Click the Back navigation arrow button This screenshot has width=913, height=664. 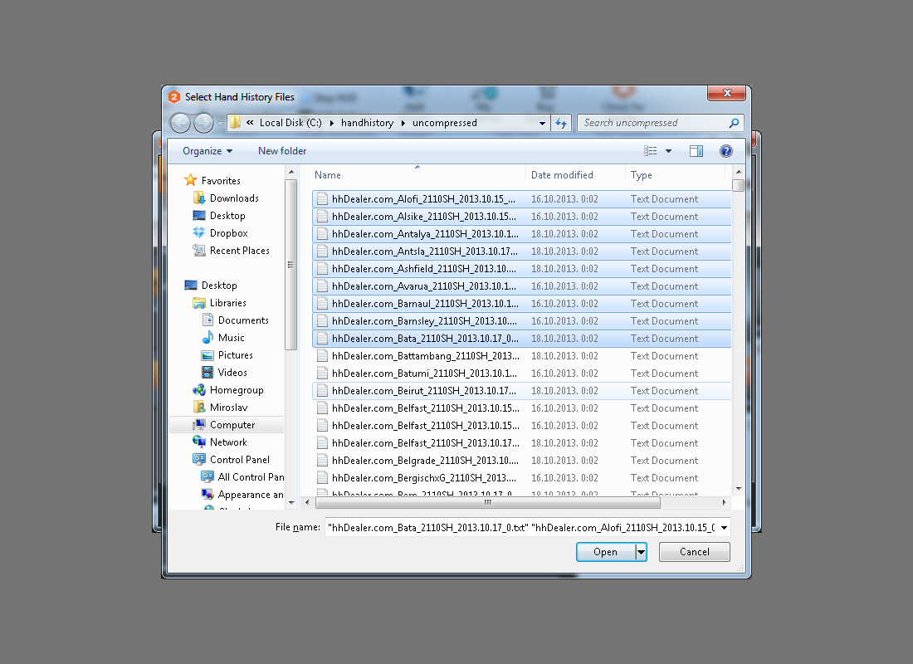pyautogui.click(x=180, y=123)
